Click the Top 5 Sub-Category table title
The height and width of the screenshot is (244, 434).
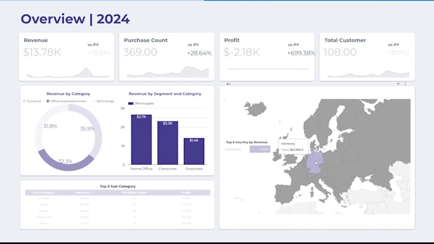pyautogui.click(x=117, y=186)
